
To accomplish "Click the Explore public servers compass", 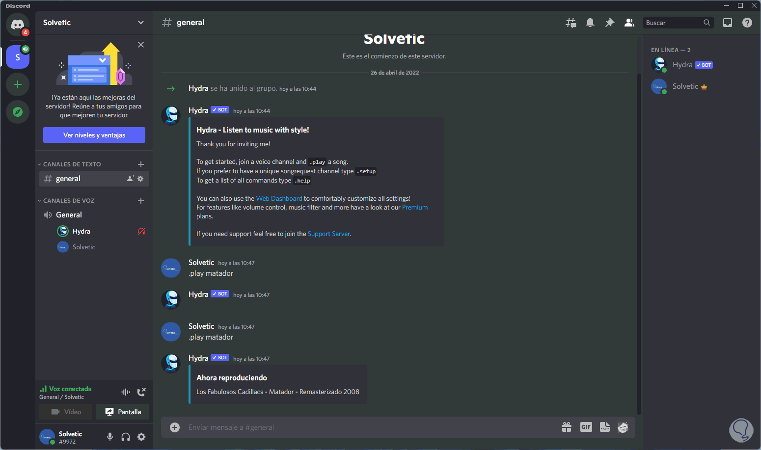I will click(18, 112).
